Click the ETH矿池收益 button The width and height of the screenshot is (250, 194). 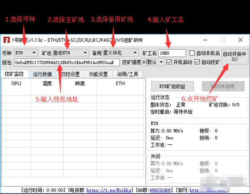coord(172,86)
